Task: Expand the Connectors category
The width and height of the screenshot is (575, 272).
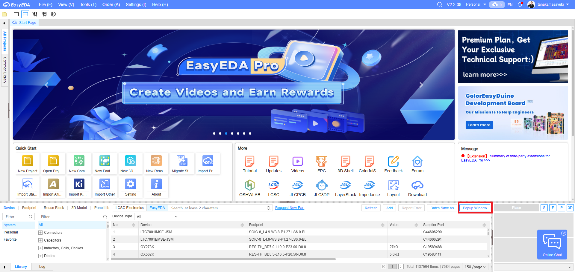Action: point(40,233)
